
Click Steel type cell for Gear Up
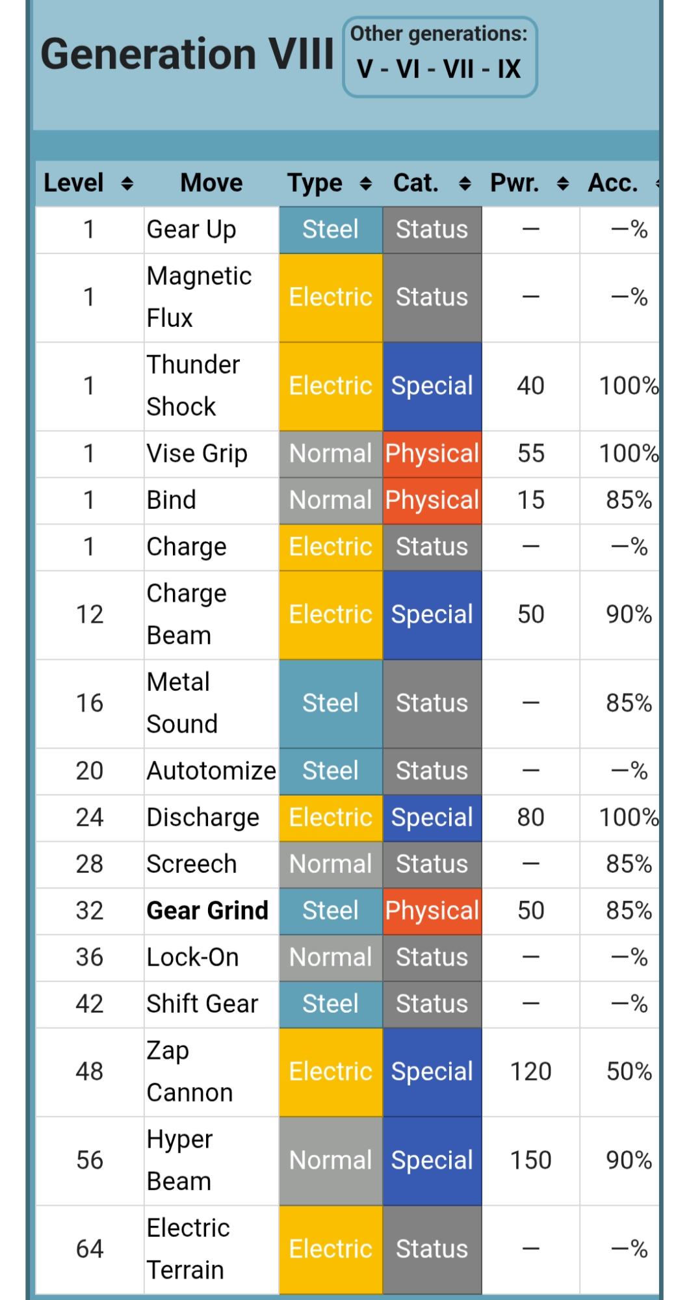pyautogui.click(x=330, y=229)
